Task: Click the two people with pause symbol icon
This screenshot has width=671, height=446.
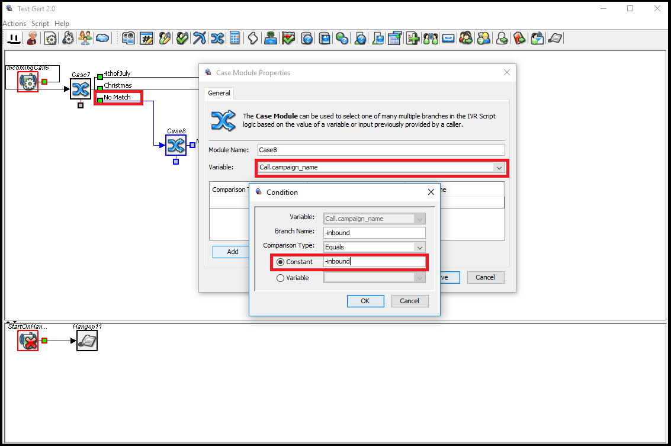Action: [x=431, y=38]
